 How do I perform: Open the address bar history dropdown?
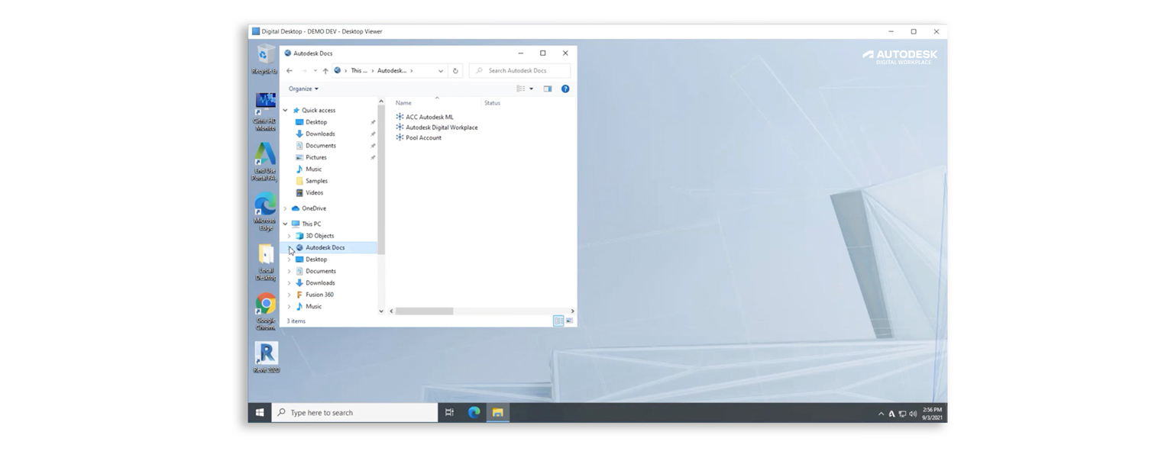pos(440,70)
